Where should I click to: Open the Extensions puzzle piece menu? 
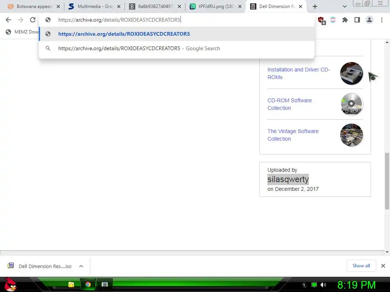coord(345,20)
